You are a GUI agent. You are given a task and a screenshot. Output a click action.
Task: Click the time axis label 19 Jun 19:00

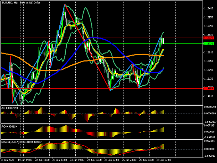pos(25,160)
